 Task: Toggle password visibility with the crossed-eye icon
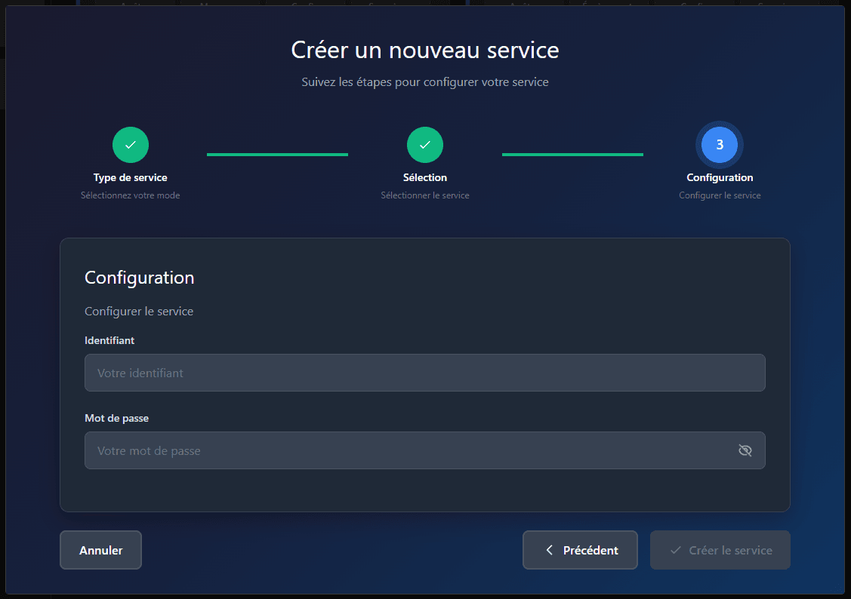click(x=745, y=450)
